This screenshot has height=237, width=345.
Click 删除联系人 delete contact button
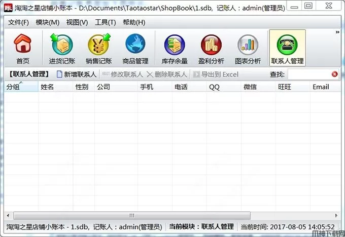pos(167,74)
